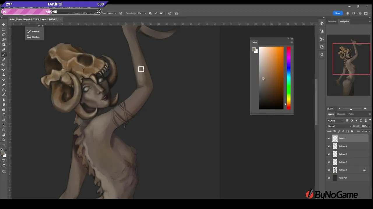Select the Lasso tool

pyautogui.click(x=4, y=35)
